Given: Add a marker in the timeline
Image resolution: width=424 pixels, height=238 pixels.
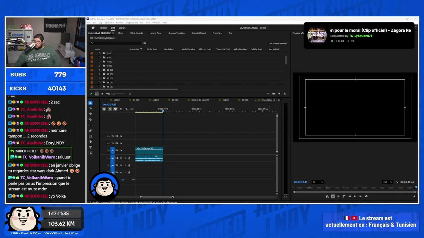Looking at the screenshot, I should [121, 109].
